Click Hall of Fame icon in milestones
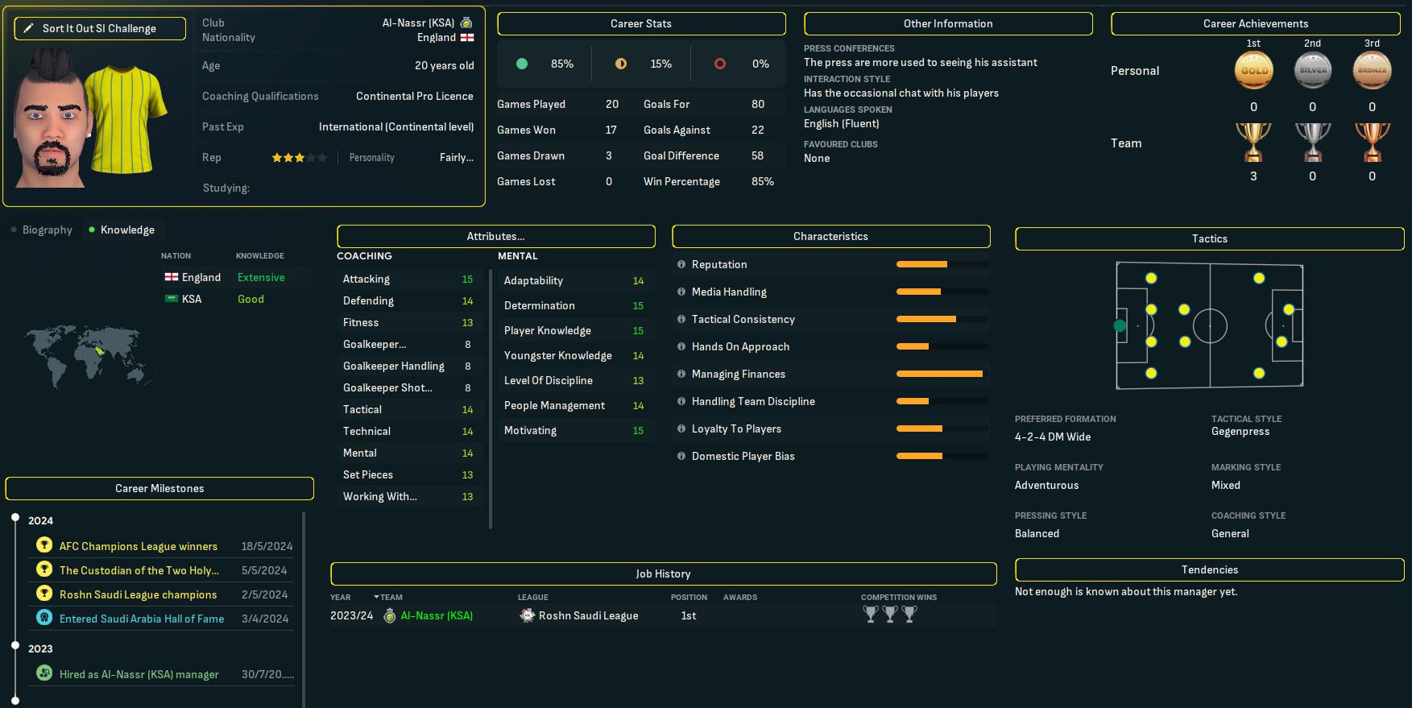 pos(44,618)
